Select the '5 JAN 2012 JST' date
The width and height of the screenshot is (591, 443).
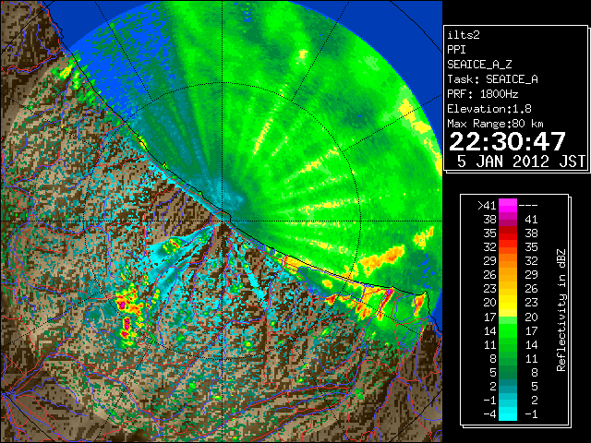click(521, 162)
